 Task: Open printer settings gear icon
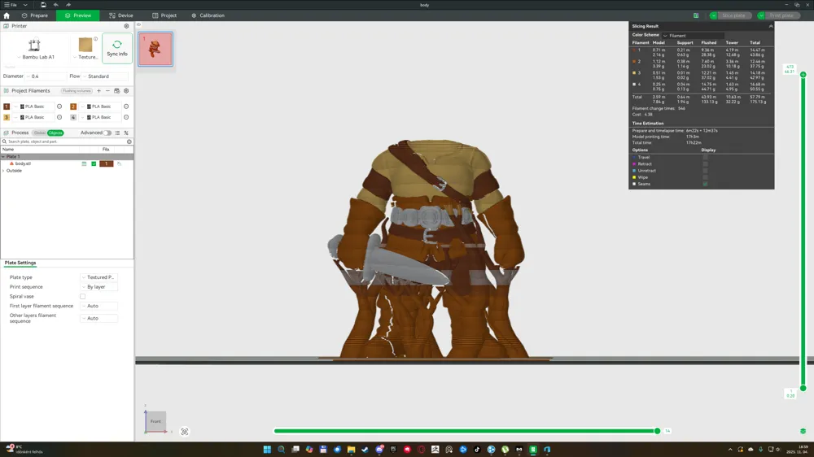click(126, 26)
